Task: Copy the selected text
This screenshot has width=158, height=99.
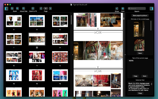Action: click(140, 93)
